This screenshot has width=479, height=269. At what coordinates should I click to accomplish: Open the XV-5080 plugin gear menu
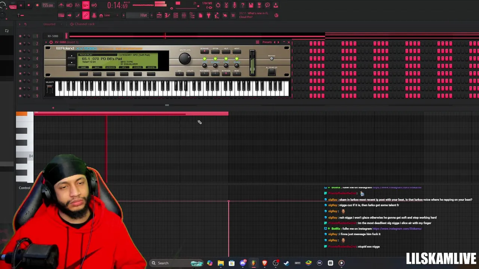point(51,42)
